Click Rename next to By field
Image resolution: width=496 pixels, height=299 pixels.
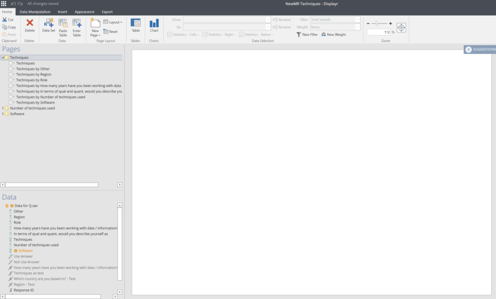tap(281, 27)
